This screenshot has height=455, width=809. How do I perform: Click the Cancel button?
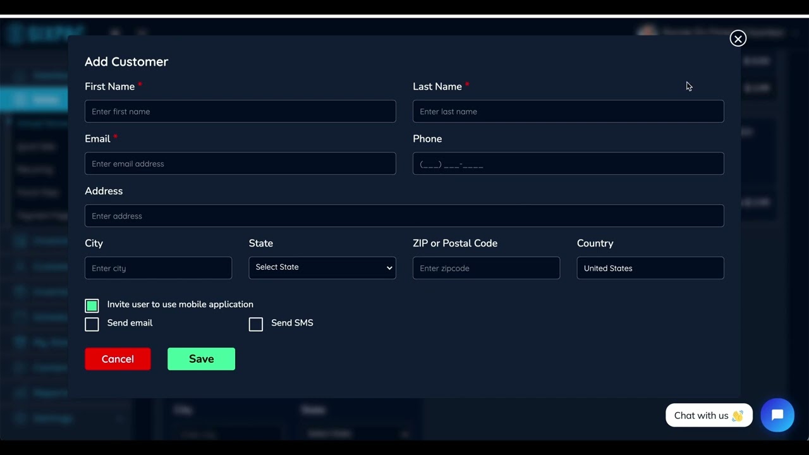(118, 359)
